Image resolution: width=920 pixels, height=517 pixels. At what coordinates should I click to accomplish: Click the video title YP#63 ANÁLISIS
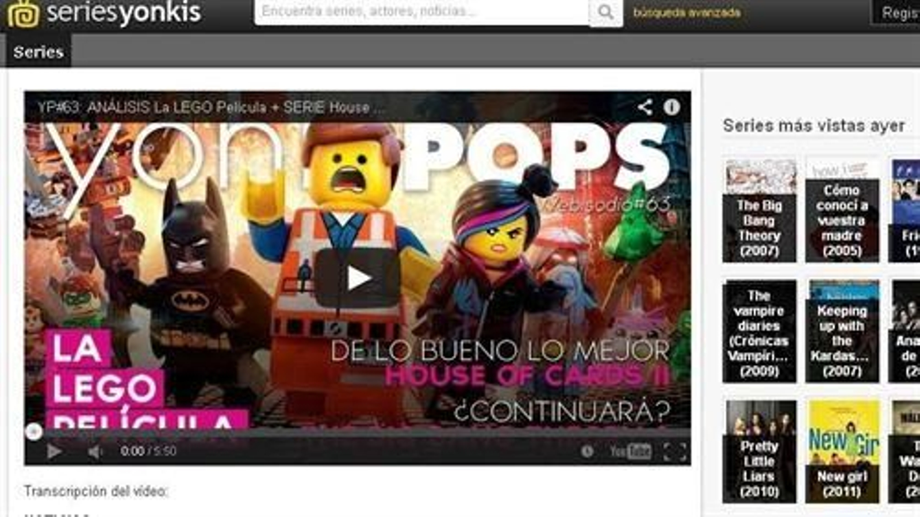pos(211,107)
